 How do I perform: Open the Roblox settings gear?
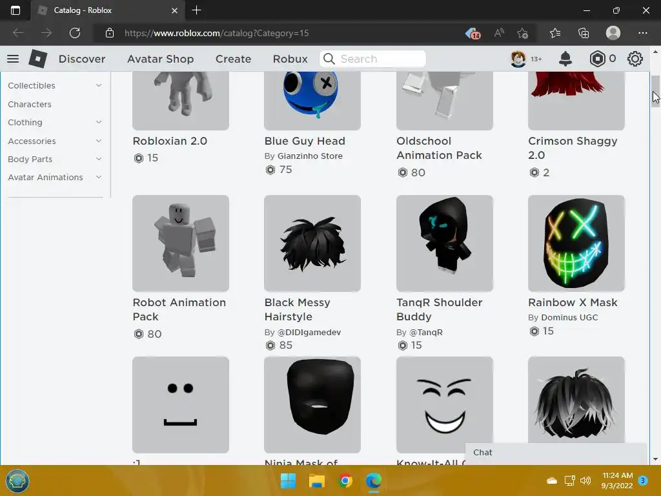(635, 59)
